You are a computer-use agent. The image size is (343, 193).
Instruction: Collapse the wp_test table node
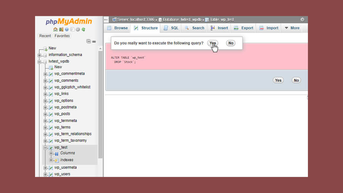coord(45,148)
